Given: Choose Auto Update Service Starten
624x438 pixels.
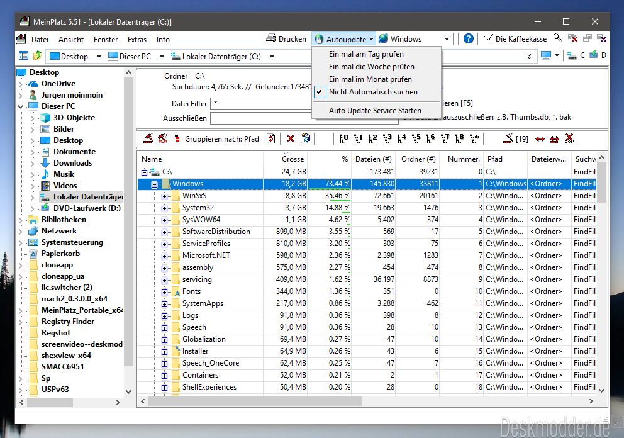Looking at the screenshot, I should [376, 111].
